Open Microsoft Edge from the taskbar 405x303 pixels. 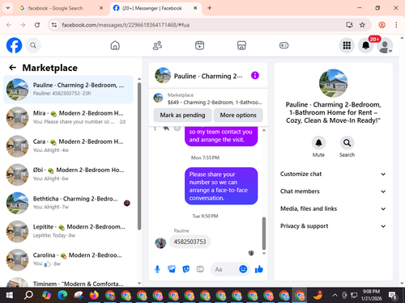(x=62, y=296)
